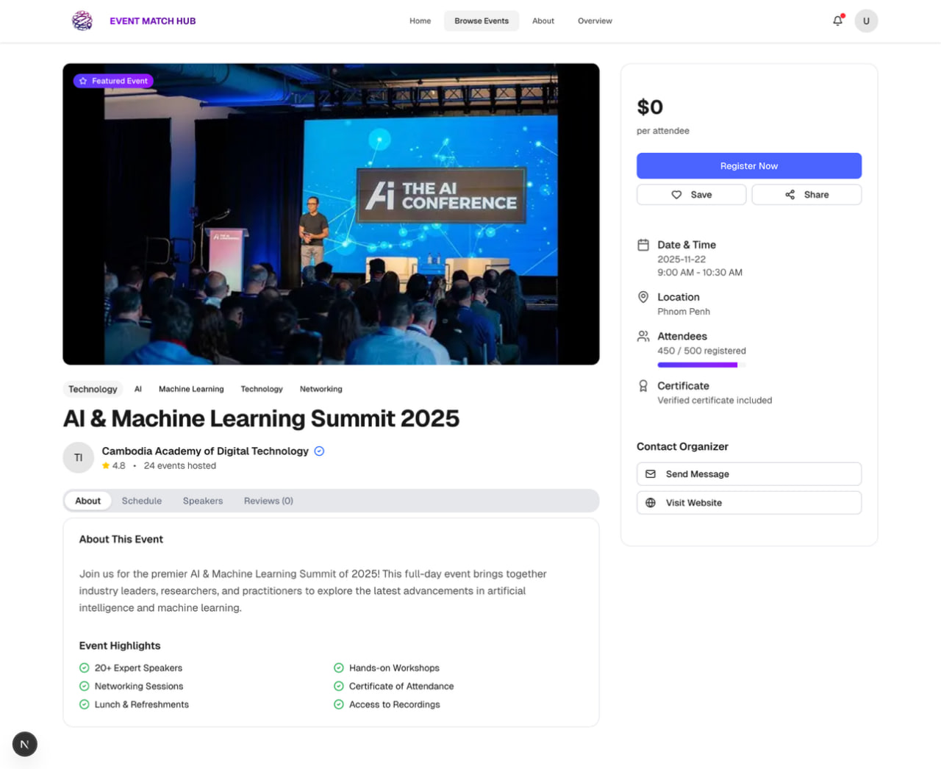Click the Register Now button
This screenshot has height=769, width=941.
tap(749, 166)
